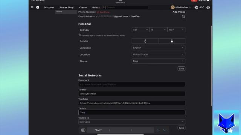Image resolution: width=241 pixels, height=135 pixels.
Task: Edit email address pencil icon
Action: pyautogui.click(x=183, y=17)
